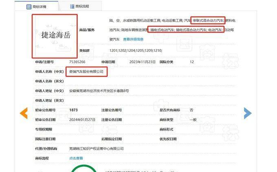Select the 插电式电动汽车 goods text
Viewport: 277px width, 172px height.
click(162, 30)
